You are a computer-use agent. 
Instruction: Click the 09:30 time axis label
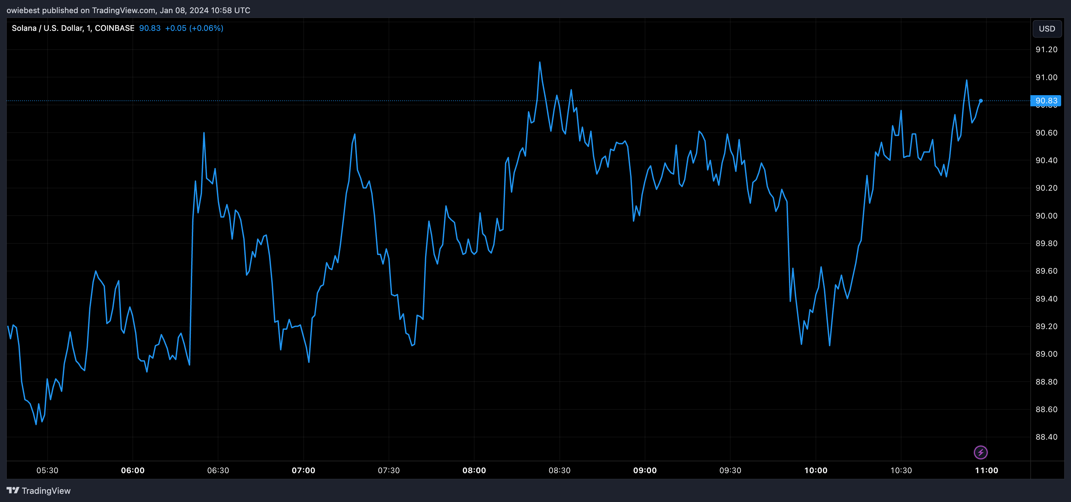[x=730, y=471]
